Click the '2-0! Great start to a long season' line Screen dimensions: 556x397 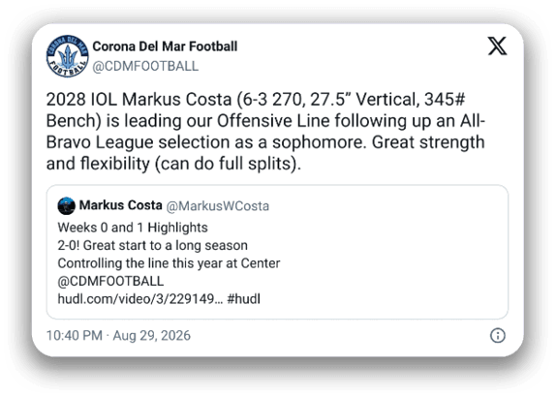pyautogui.click(x=152, y=245)
